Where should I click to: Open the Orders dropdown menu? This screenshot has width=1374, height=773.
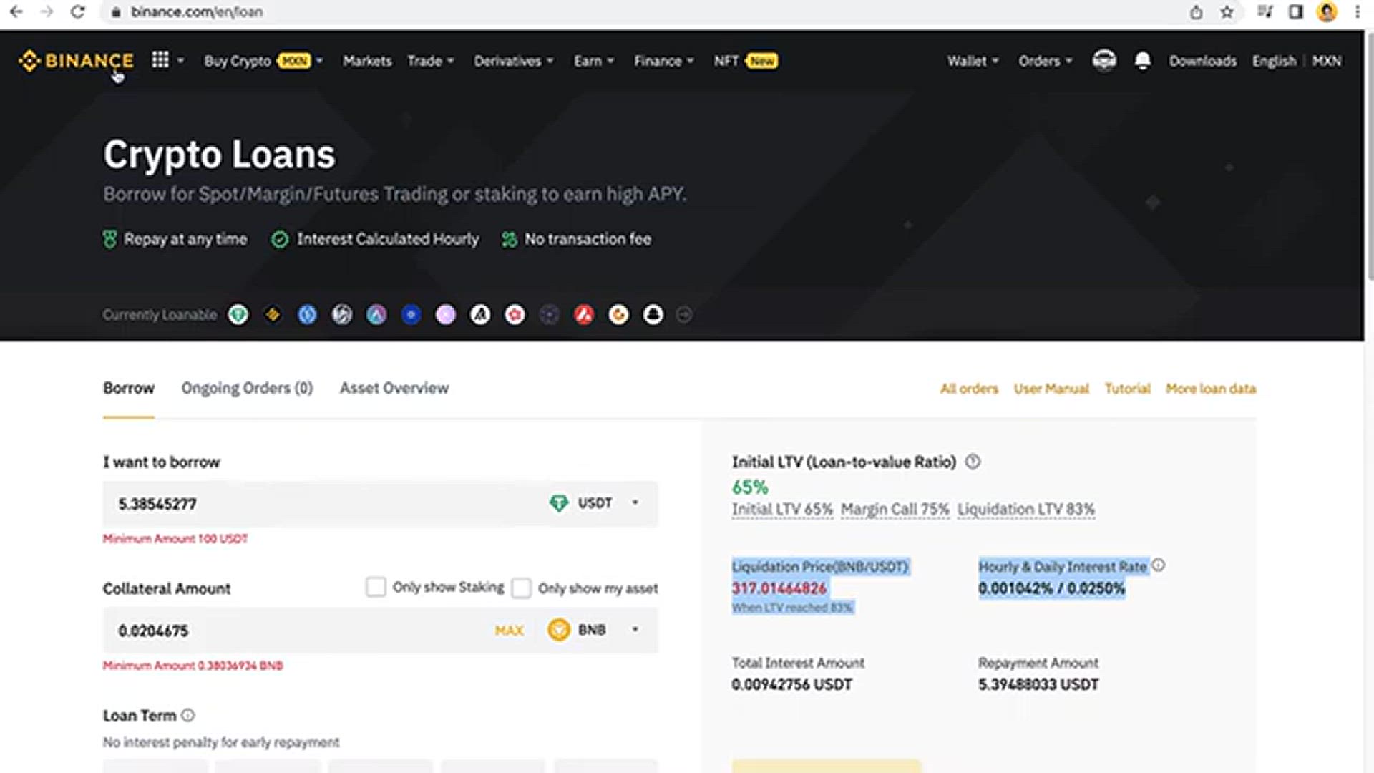(1046, 61)
